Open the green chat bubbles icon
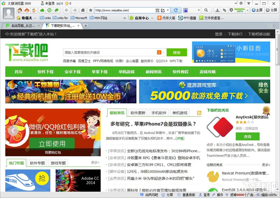The height and width of the screenshot is (198, 280). (x=57, y=10)
